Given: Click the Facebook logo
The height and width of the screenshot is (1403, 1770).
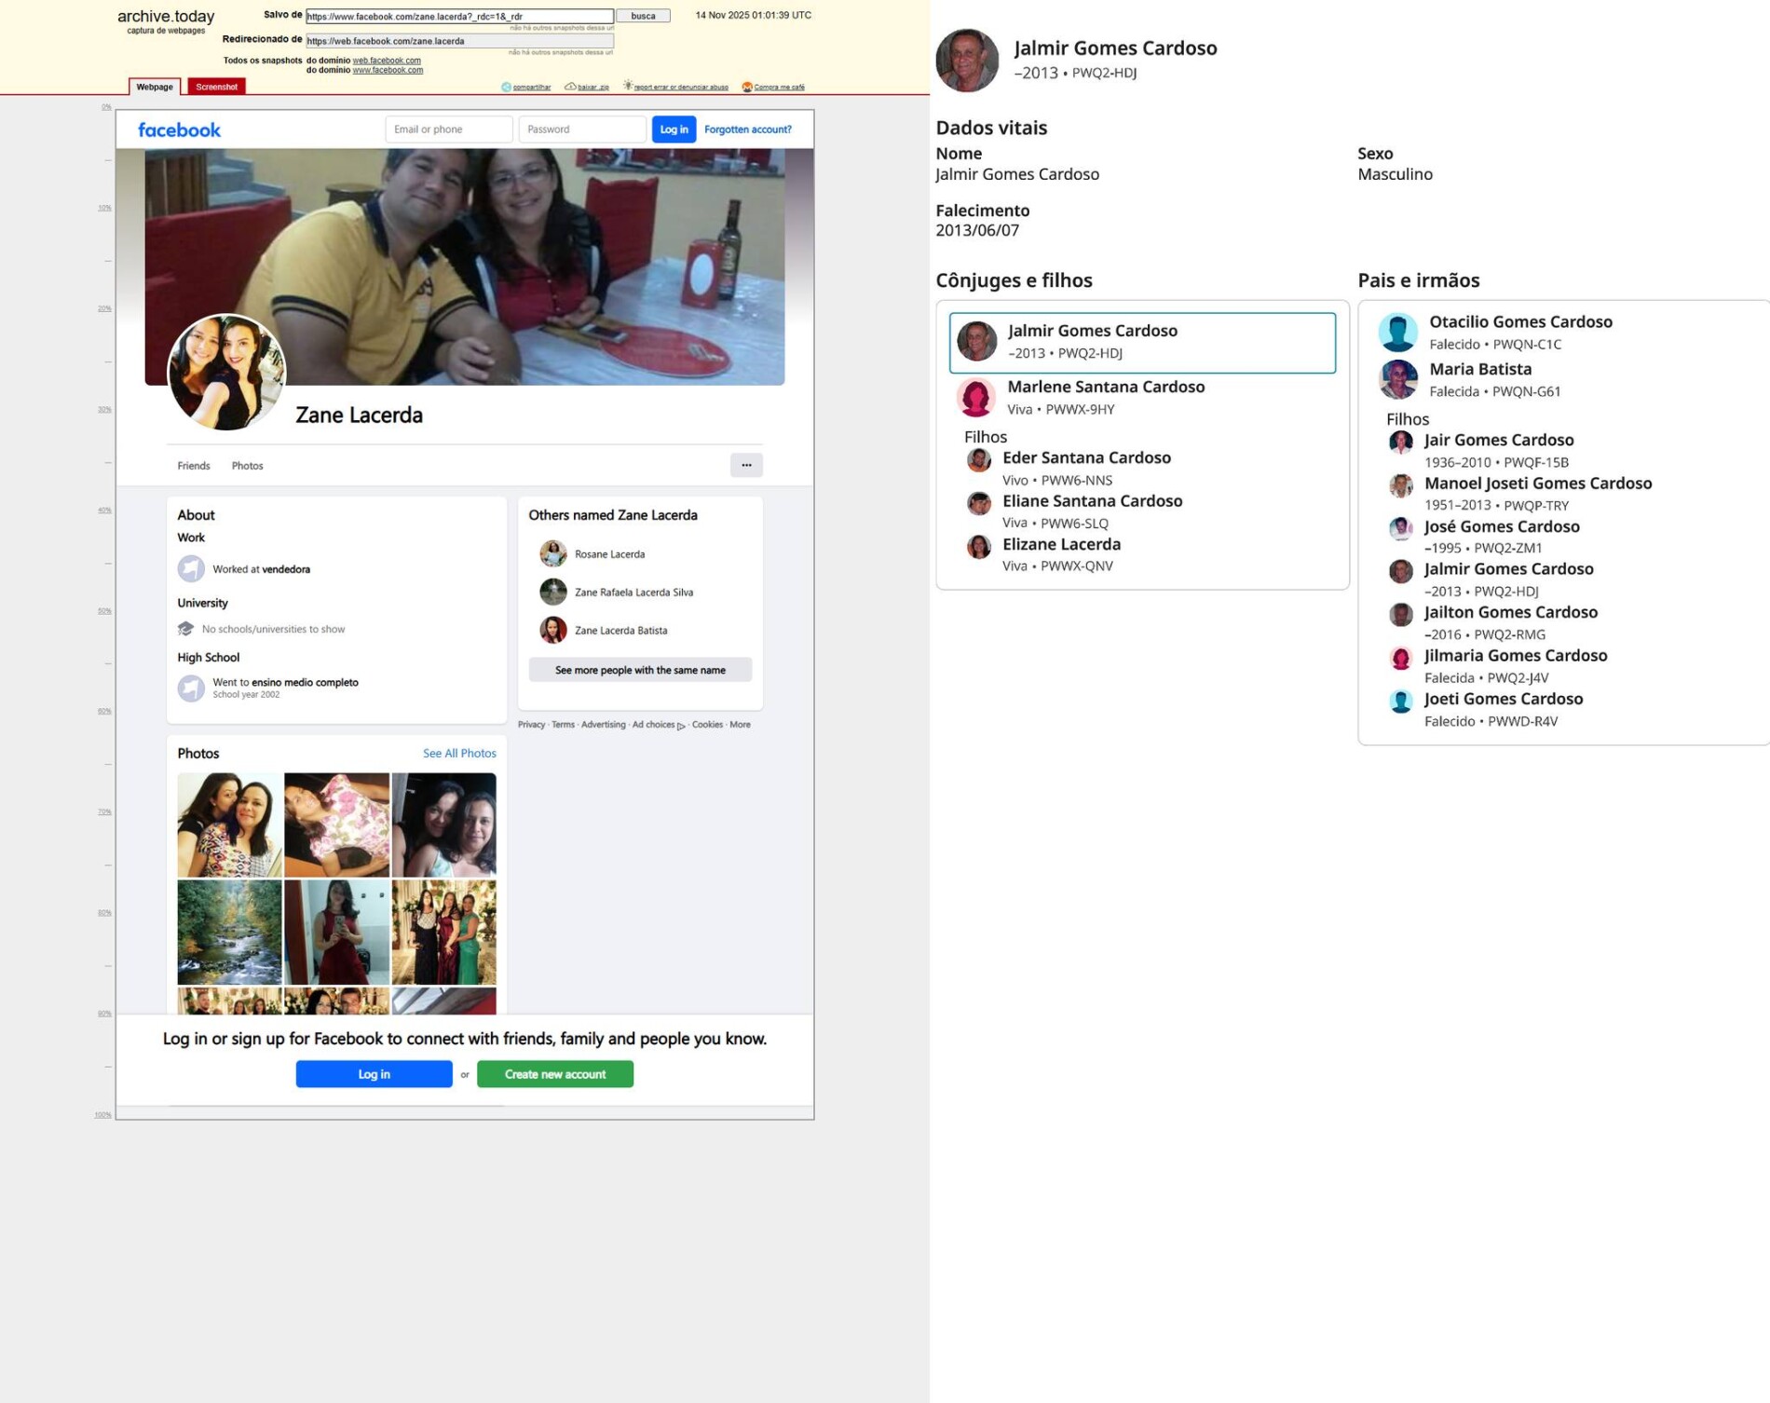Looking at the screenshot, I should pos(179,130).
